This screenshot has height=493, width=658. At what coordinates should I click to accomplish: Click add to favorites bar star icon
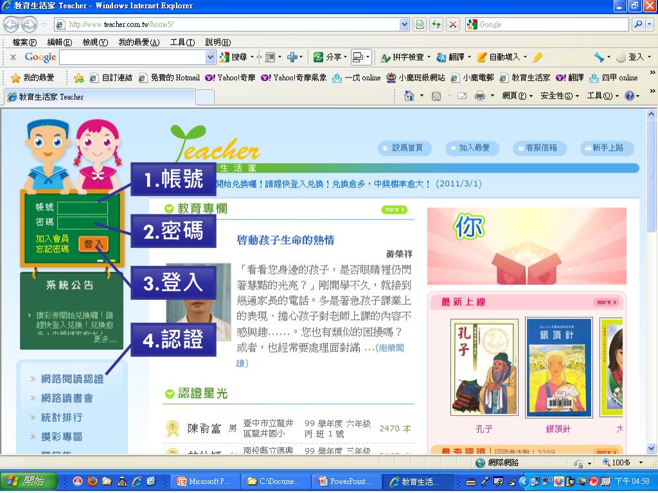coord(78,78)
